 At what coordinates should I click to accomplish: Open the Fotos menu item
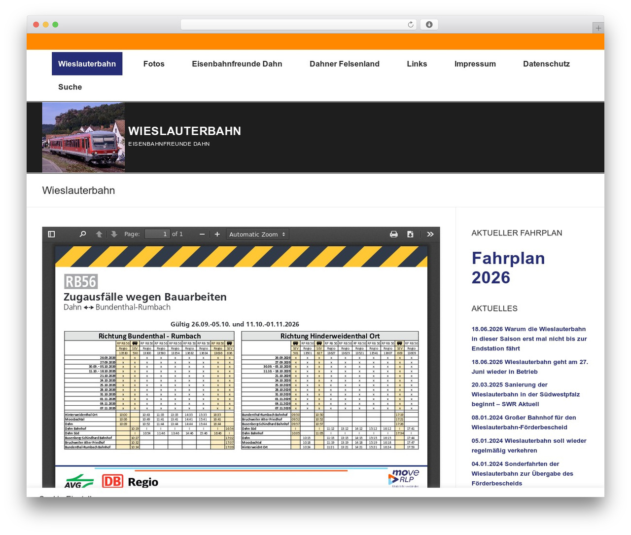pyautogui.click(x=154, y=64)
